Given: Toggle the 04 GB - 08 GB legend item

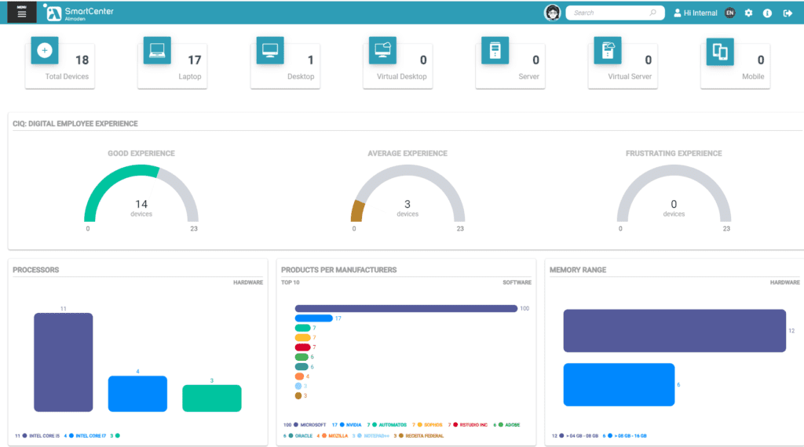Looking at the screenshot, I should coord(575,436).
